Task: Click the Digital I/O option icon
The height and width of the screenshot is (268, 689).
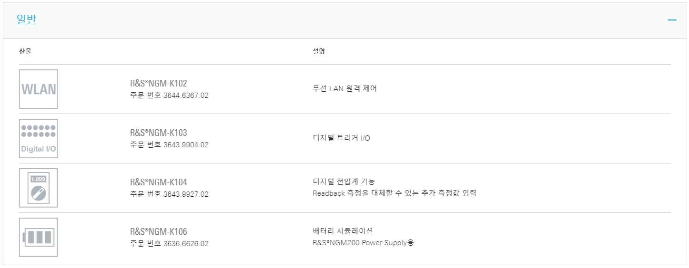Action: (39, 139)
